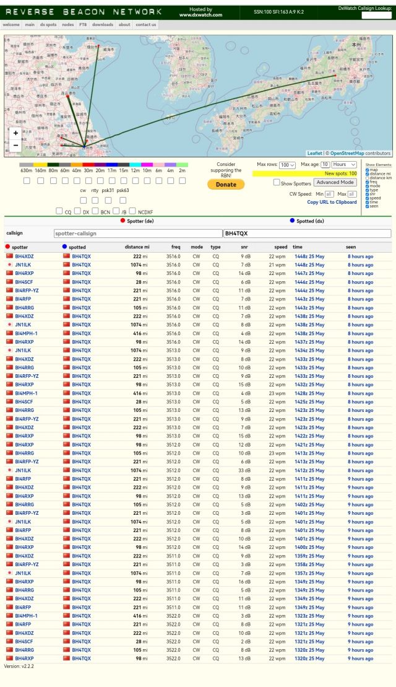Enable the rtty mode checkbox
Screen dimensions: 396x687
coord(95,200)
